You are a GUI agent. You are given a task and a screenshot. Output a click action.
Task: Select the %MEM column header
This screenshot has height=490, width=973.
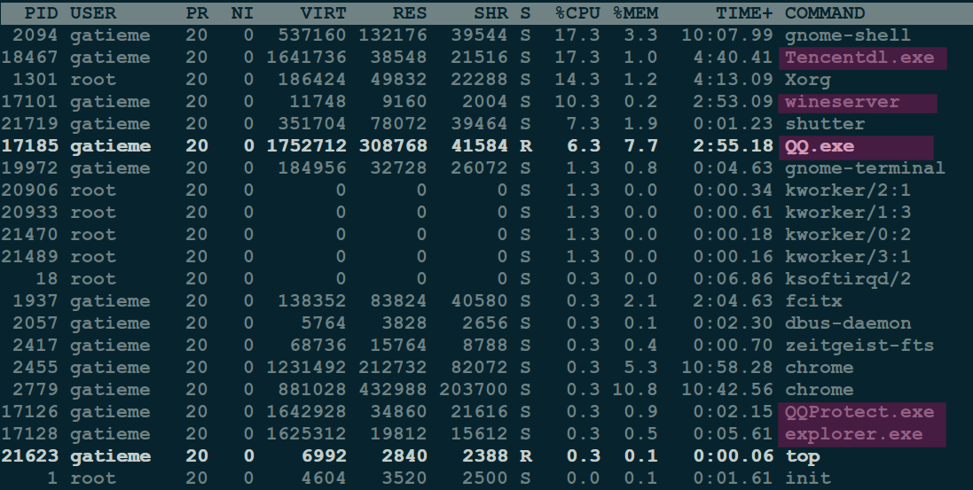pos(635,13)
